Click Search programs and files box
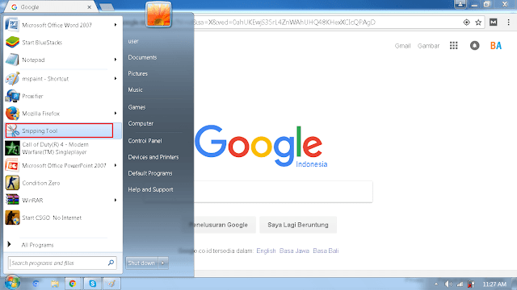 coord(62,263)
